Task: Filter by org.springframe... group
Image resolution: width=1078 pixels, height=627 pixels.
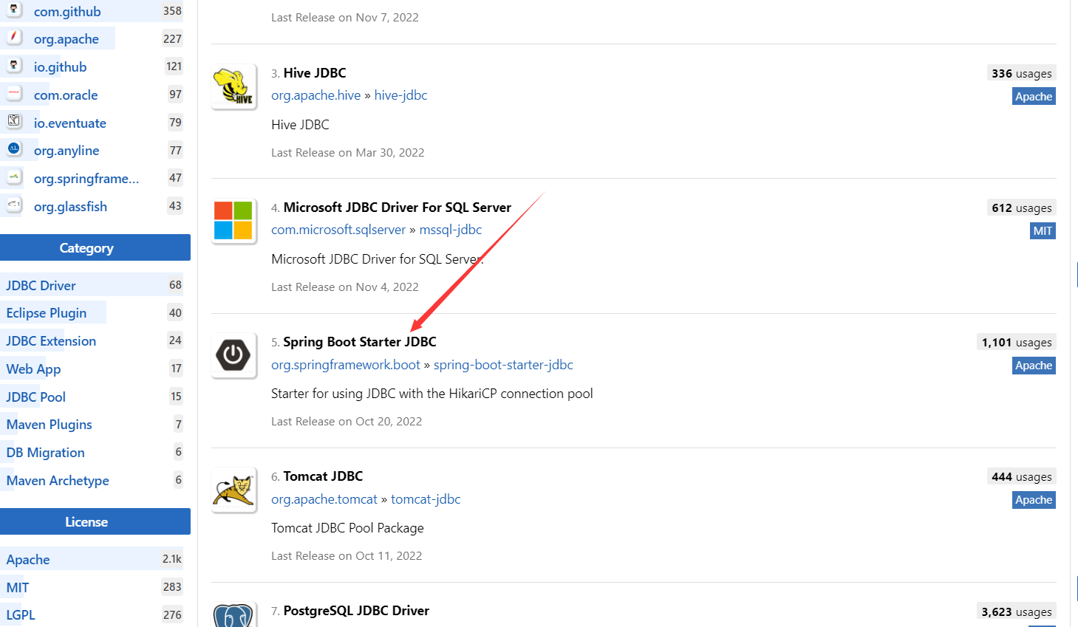Action: point(86,179)
